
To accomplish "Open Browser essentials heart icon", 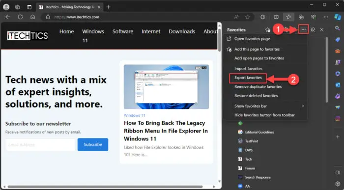I will (314, 17).
